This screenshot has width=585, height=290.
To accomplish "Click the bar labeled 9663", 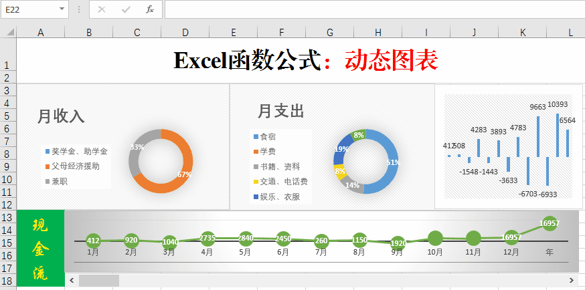I will coord(538,136).
